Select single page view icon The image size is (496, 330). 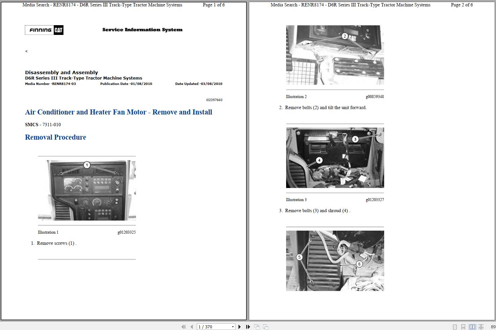tap(455, 327)
